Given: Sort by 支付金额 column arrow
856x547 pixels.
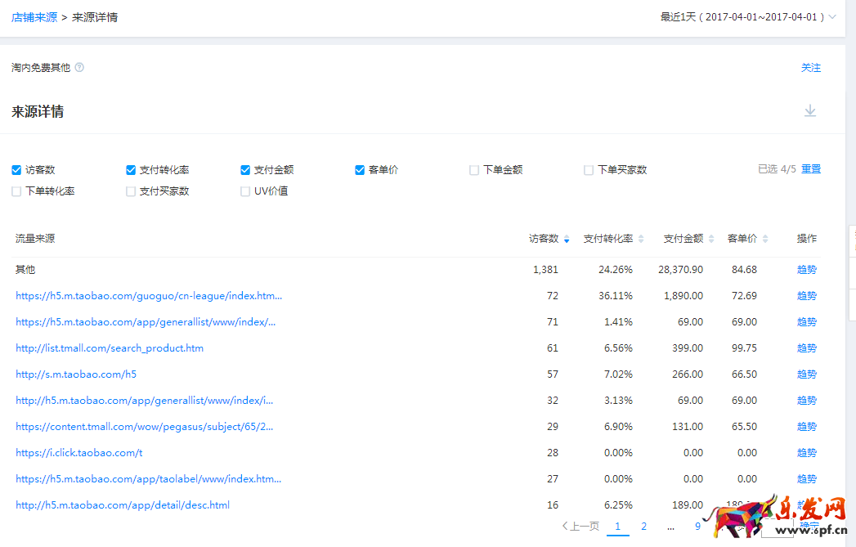Looking at the screenshot, I should pyautogui.click(x=710, y=240).
